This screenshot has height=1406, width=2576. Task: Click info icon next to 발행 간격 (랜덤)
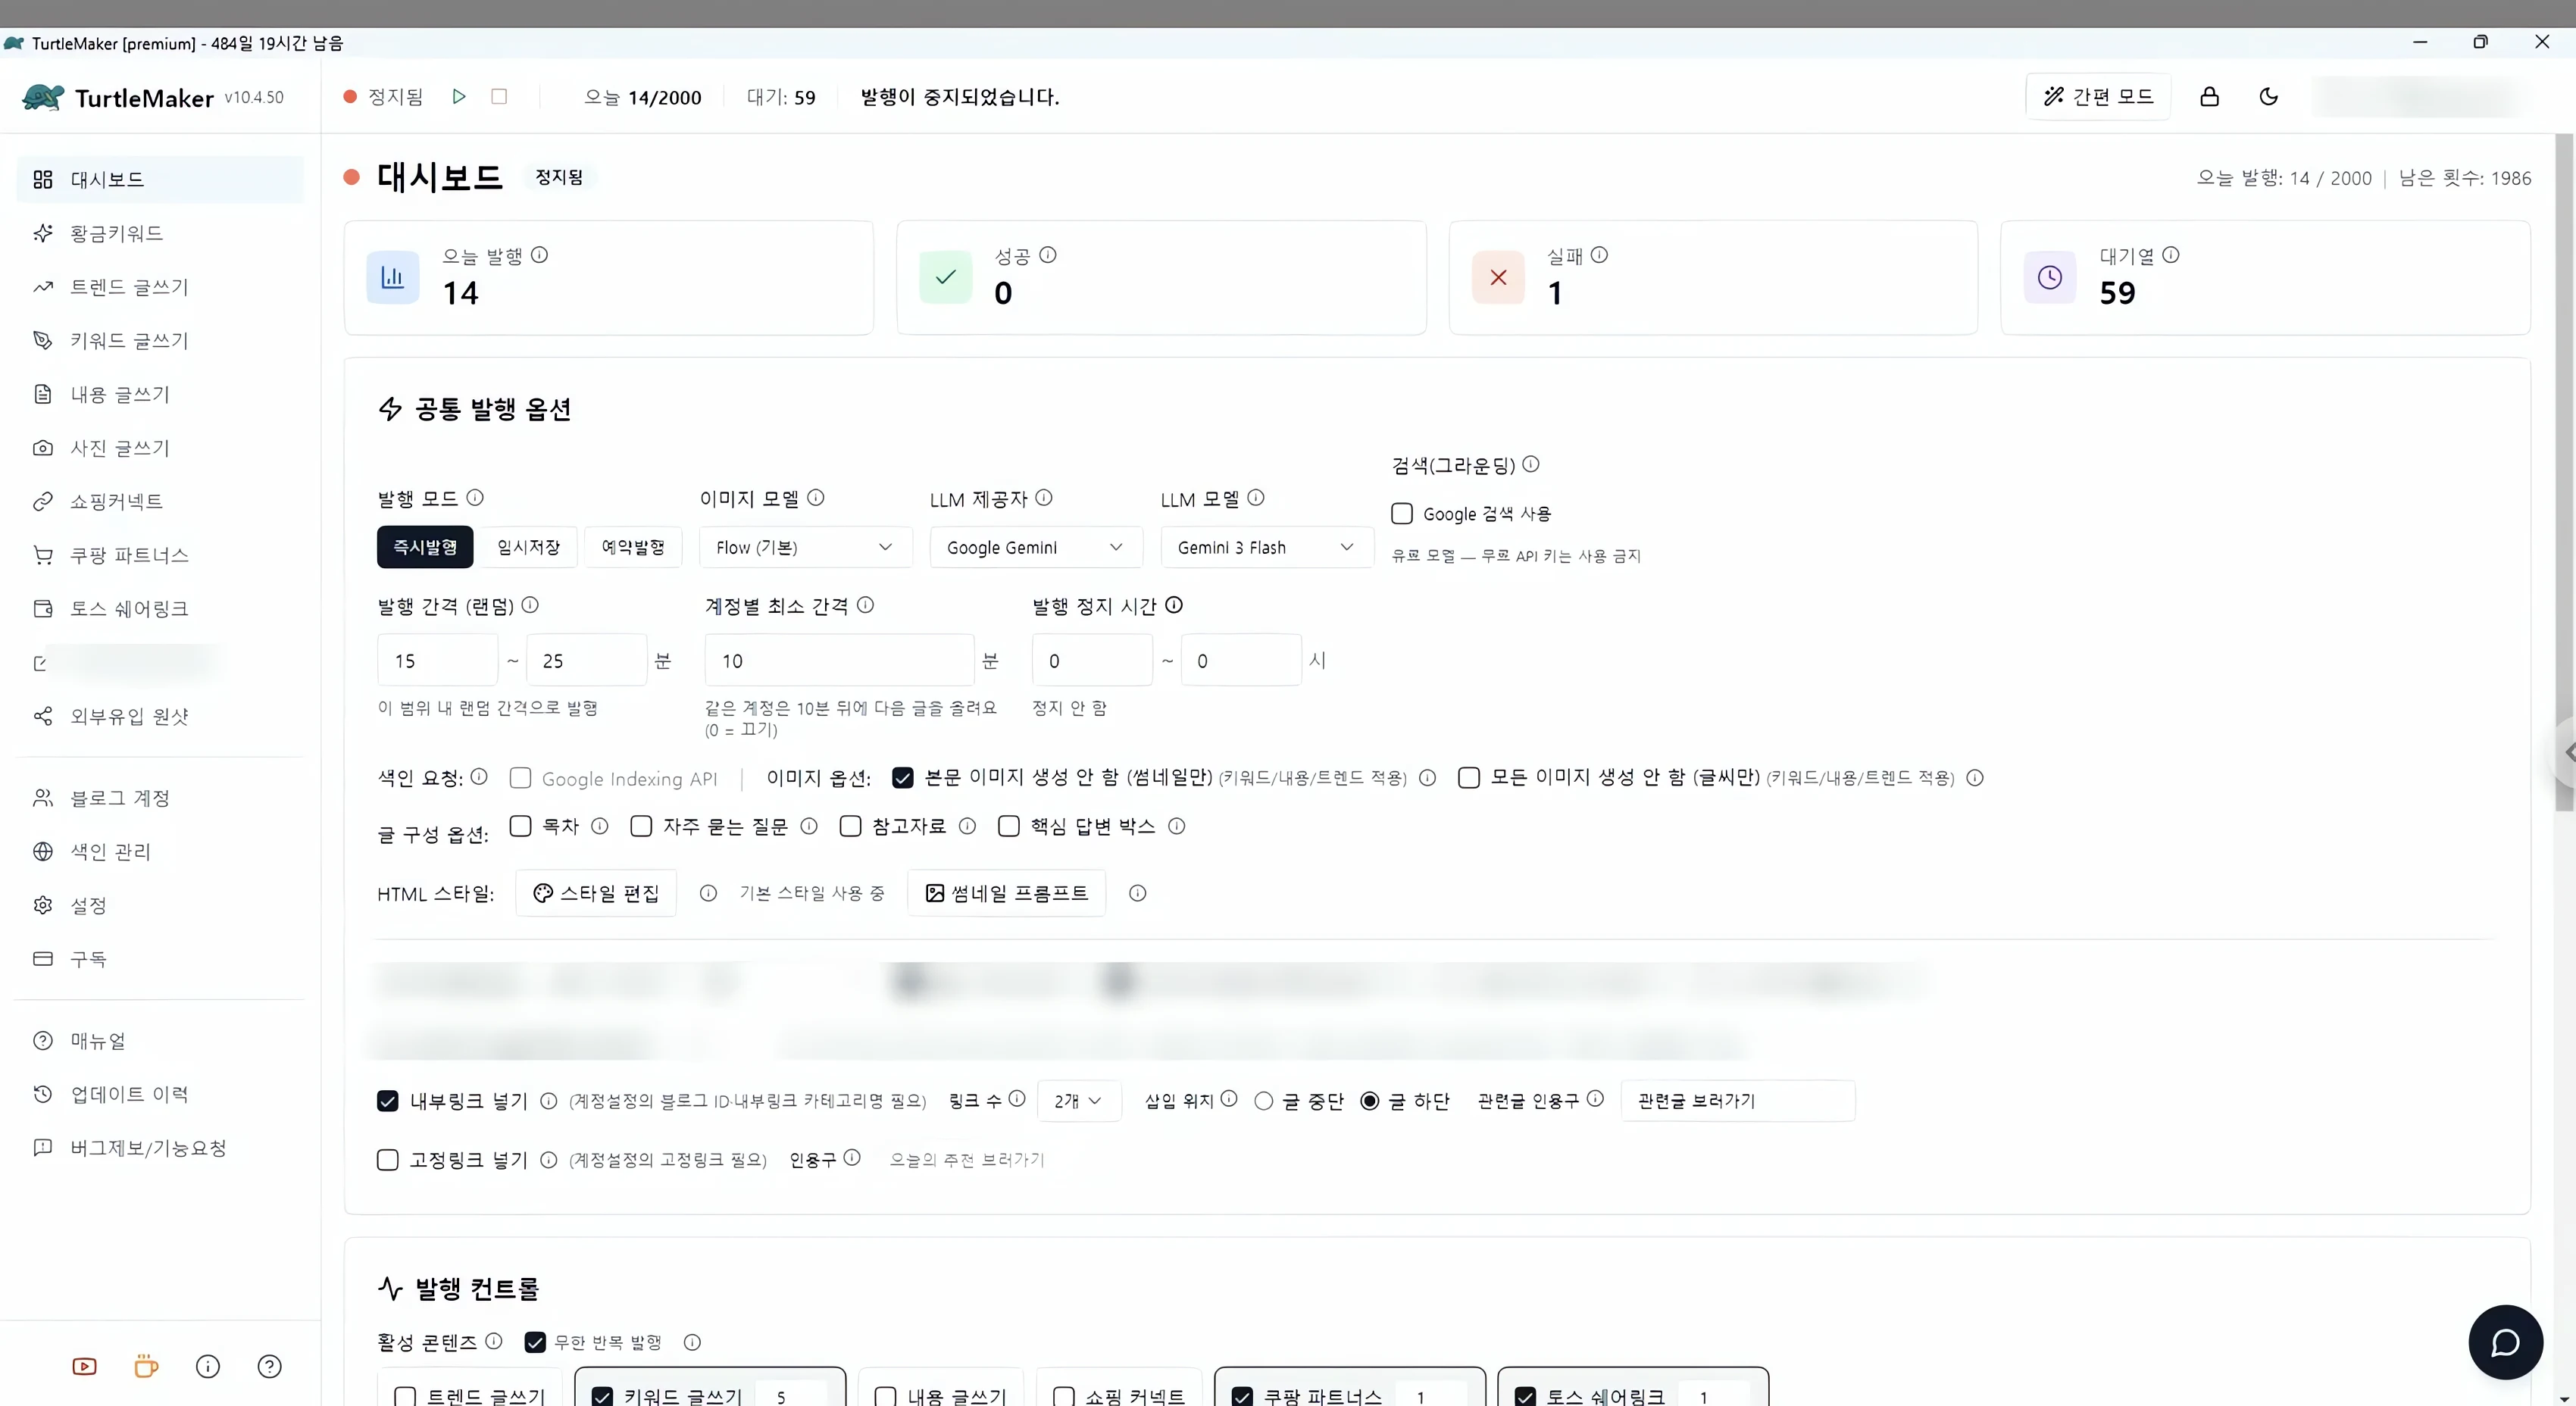point(530,604)
